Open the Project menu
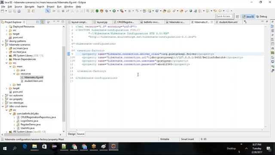This screenshot has height=155, width=275. 51,6
